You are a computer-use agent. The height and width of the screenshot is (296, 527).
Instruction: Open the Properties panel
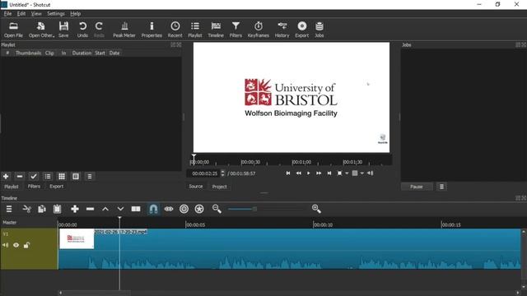tap(152, 30)
